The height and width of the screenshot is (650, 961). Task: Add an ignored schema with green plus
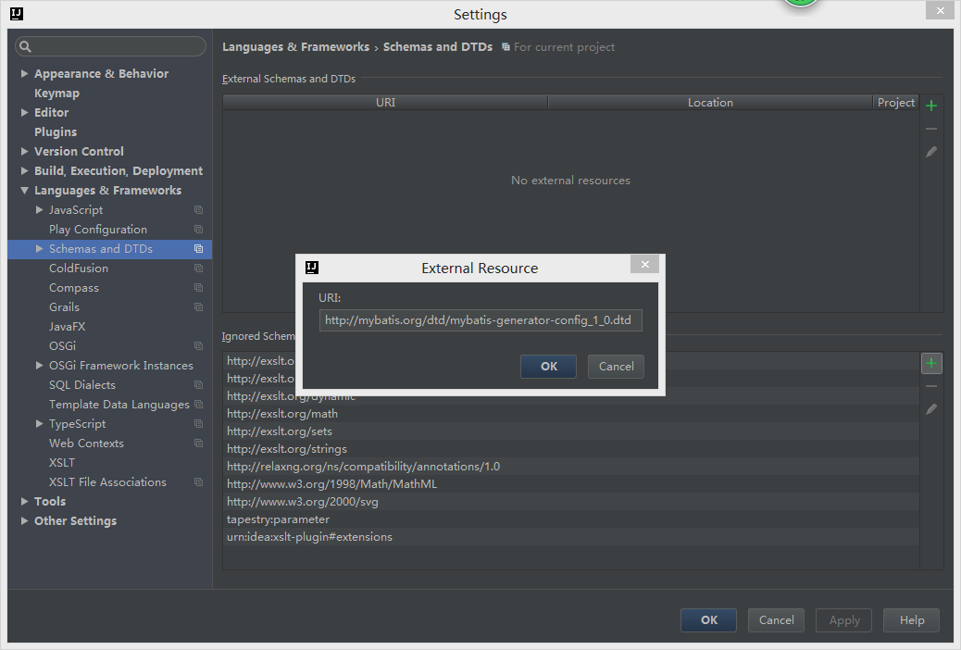pyautogui.click(x=930, y=362)
